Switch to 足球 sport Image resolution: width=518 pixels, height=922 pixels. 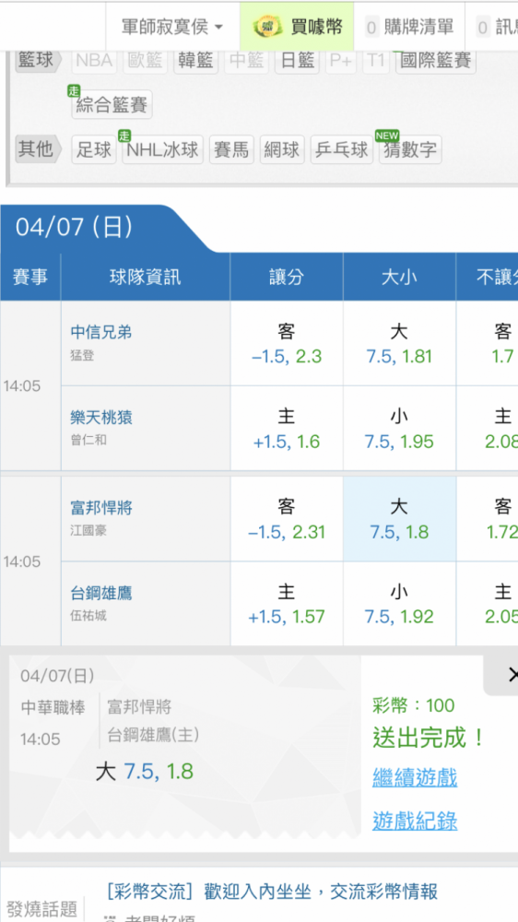(x=93, y=149)
